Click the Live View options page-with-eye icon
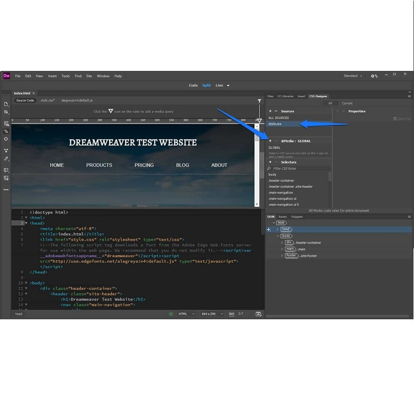 (6, 124)
